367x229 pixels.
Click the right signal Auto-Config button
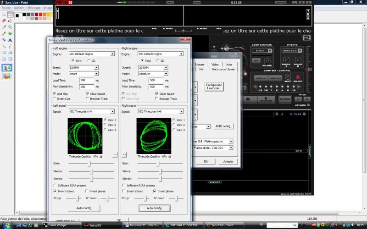click(154, 208)
